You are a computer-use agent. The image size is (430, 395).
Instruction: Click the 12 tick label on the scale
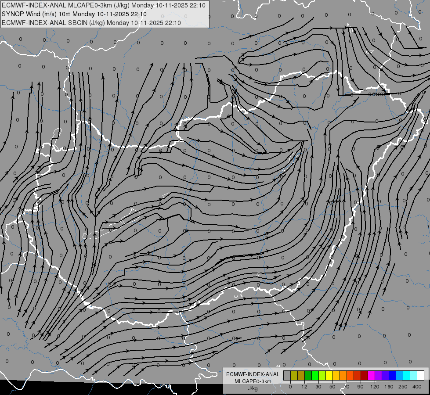[x=304, y=387]
